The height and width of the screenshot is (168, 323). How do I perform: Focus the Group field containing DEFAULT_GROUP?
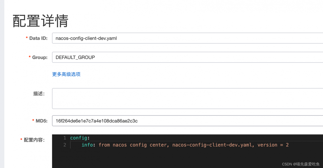click(187, 57)
